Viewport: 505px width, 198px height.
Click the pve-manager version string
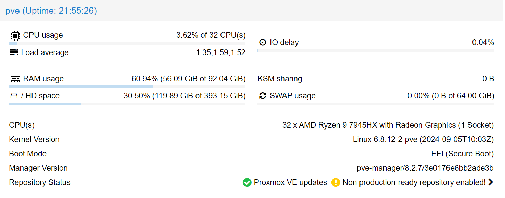(425, 168)
